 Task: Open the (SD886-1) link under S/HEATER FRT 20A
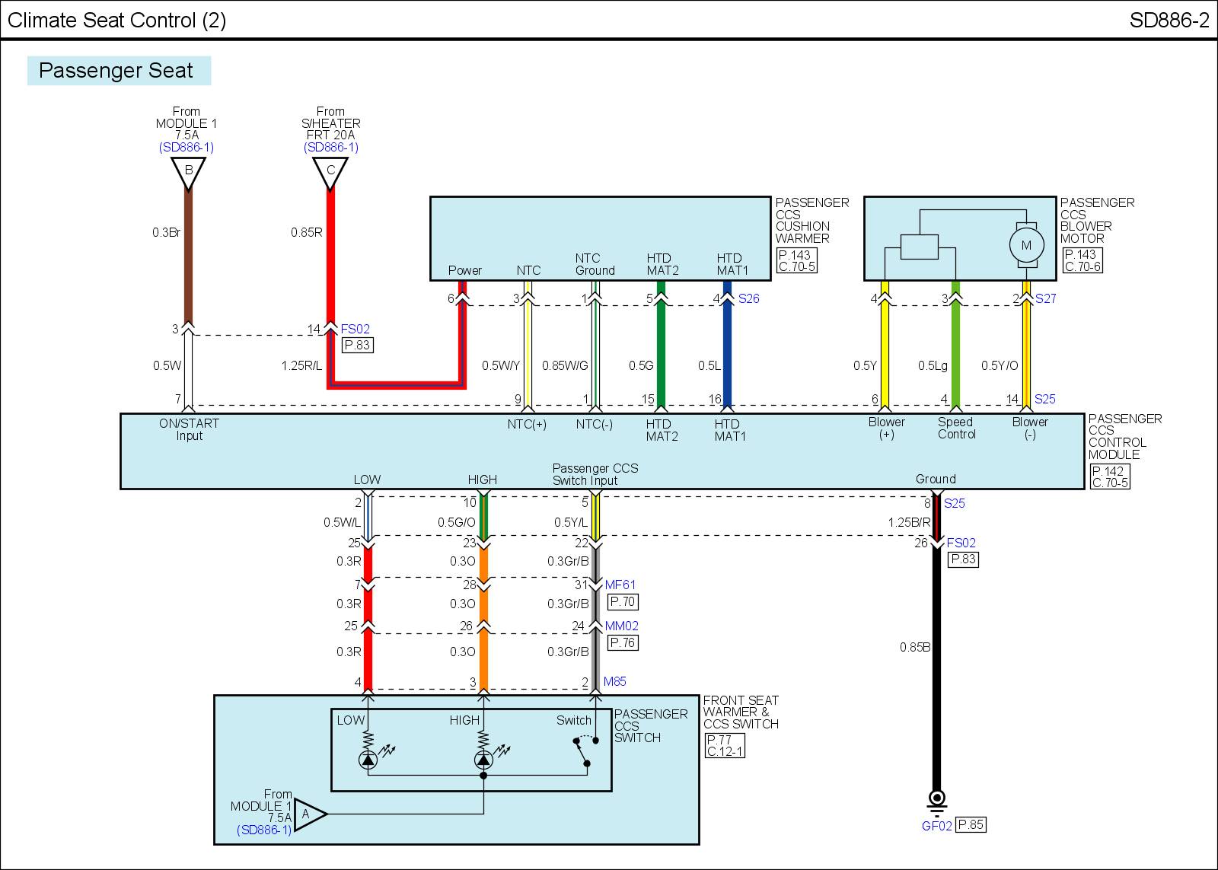click(331, 148)
